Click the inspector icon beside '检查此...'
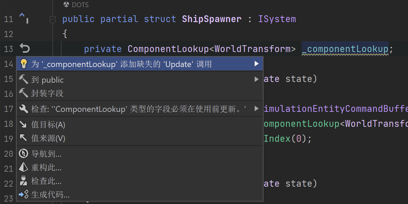This screenshot has width=408, height=204. [23, 181]
